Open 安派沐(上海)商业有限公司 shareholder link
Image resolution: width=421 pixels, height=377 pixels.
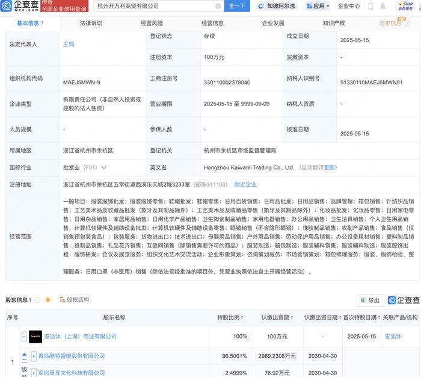coord(80,337)
